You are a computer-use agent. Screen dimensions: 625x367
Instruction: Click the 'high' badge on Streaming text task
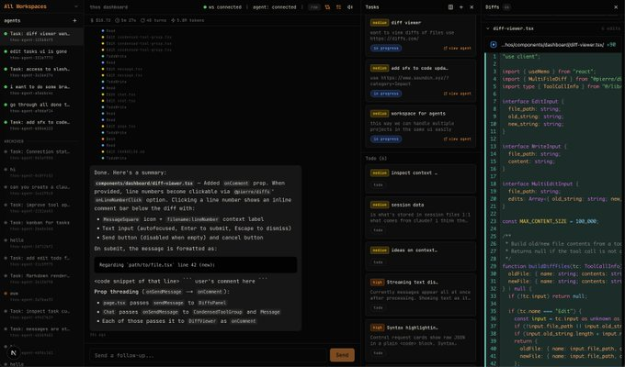coord(377,283)
